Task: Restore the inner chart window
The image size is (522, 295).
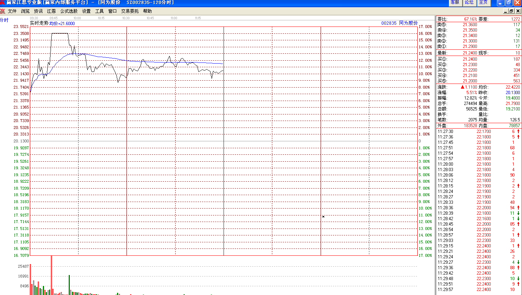Action: pos(511,11)
